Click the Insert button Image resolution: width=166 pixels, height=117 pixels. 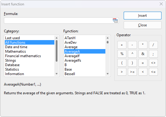(143, 16)
